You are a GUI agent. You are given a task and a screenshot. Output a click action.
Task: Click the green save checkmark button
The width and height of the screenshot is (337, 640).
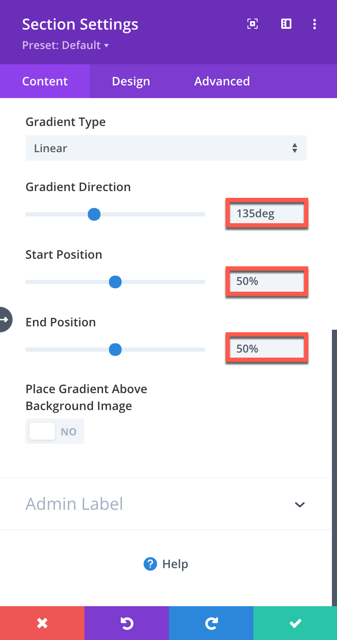pyautogui.click(x=295, y=623)
